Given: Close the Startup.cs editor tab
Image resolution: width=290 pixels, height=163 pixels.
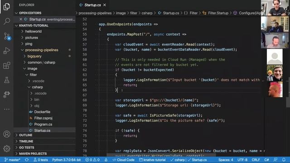Looking at the screenshot, I should (105, 5).
